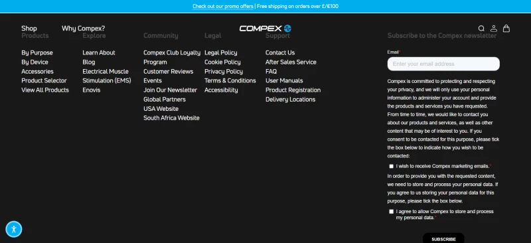The width and height of the screenshot is (531, 243).
Task: Open the user account icon
Action: 494,29
